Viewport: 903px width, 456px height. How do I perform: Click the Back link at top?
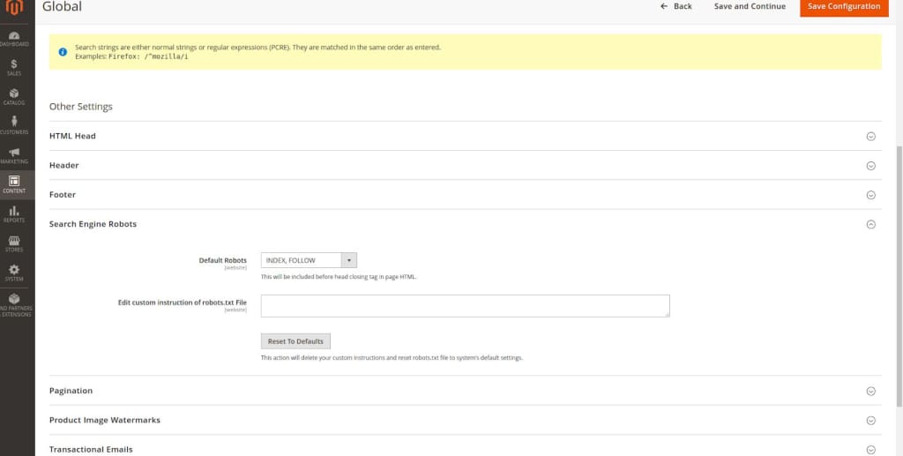676,6
